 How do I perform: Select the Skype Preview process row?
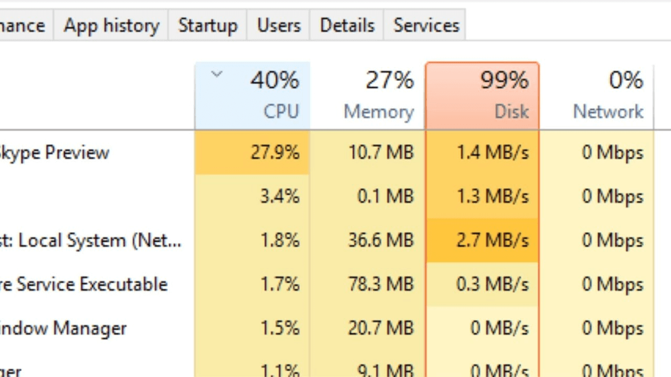(x=79, y=152)
